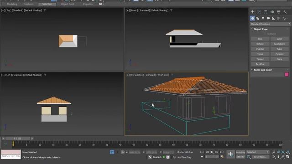Click the time slider showing 0 / 100
292x164 pixels.
tap(18, 138)
